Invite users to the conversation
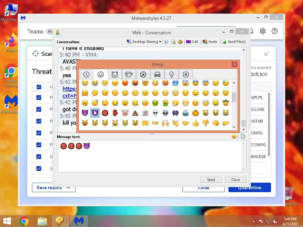Screen dimensions: 303x227 pos(210,42)
